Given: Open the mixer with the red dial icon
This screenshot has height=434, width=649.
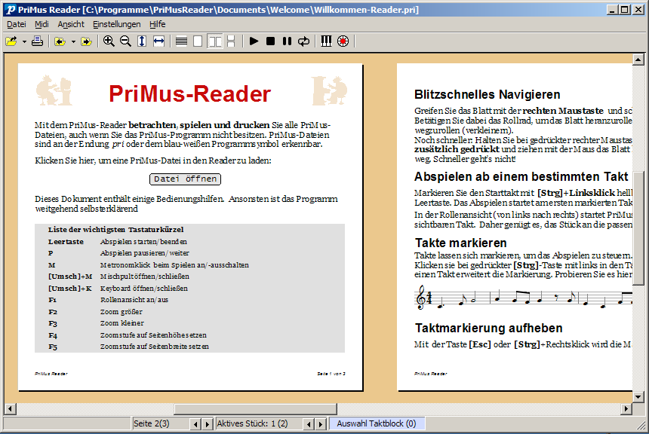Looking at the screenshot, I should [x=343, y=41].
